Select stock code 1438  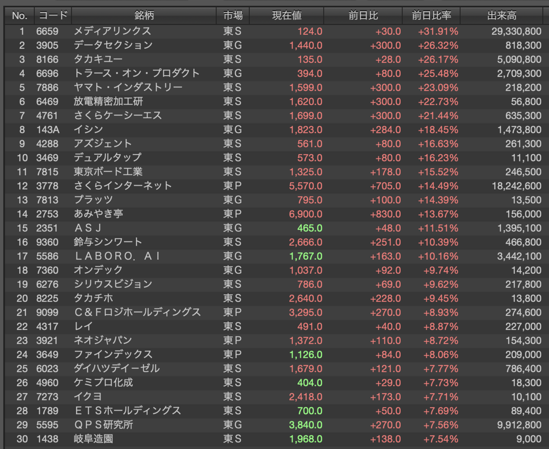pyautogui.click(x=47, y=439)
